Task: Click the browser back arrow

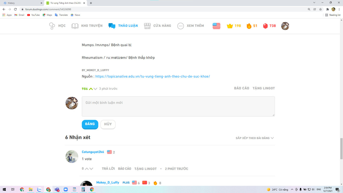Action: 4,9
